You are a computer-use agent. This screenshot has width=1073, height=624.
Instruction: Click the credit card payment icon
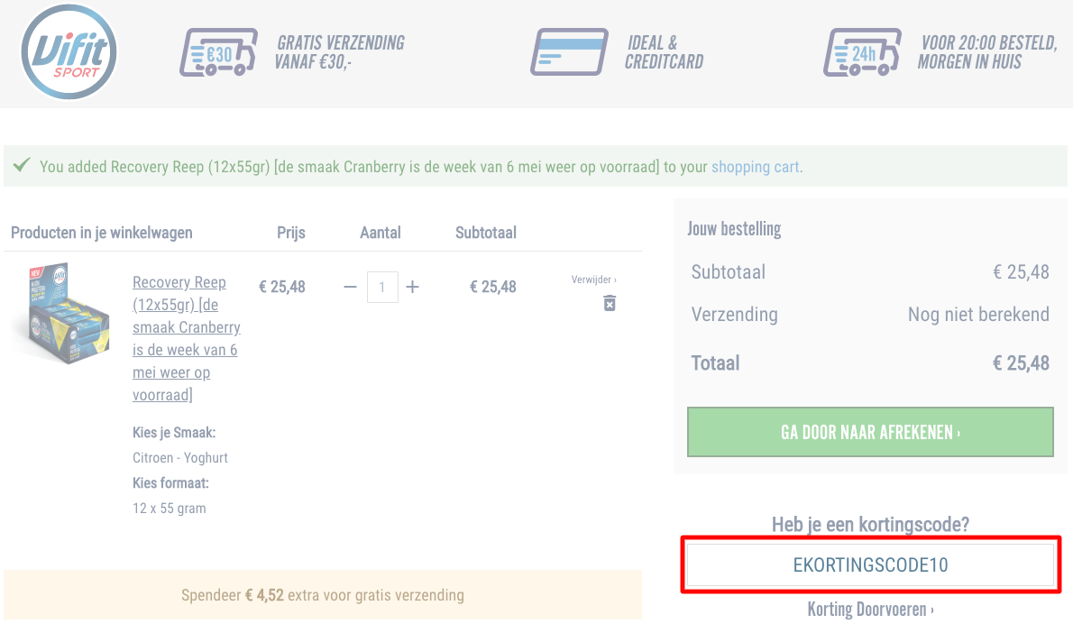(567, 52)
